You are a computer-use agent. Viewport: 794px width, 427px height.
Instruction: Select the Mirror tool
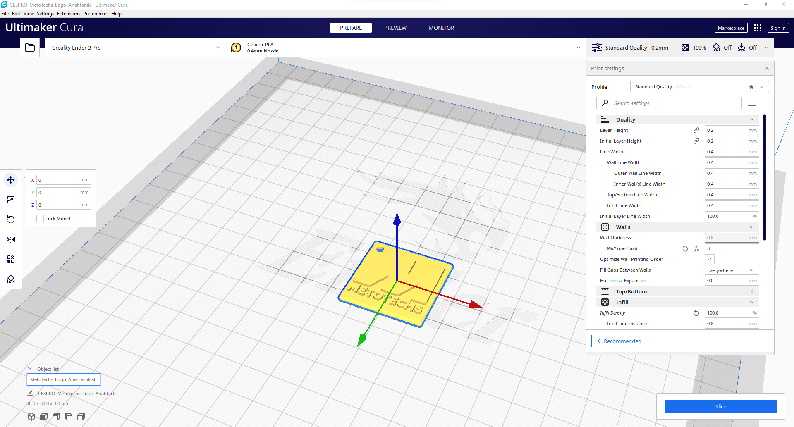click(11, 239)
